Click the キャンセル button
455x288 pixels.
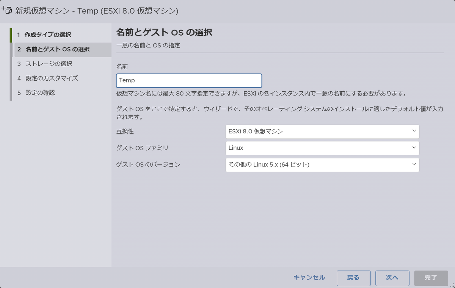[309, 278]
